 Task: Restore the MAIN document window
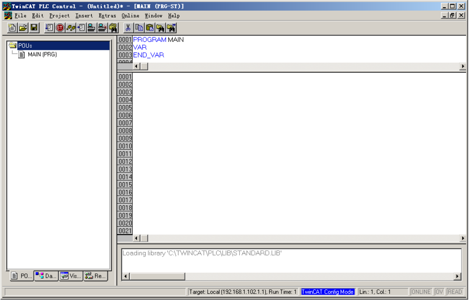452,15
